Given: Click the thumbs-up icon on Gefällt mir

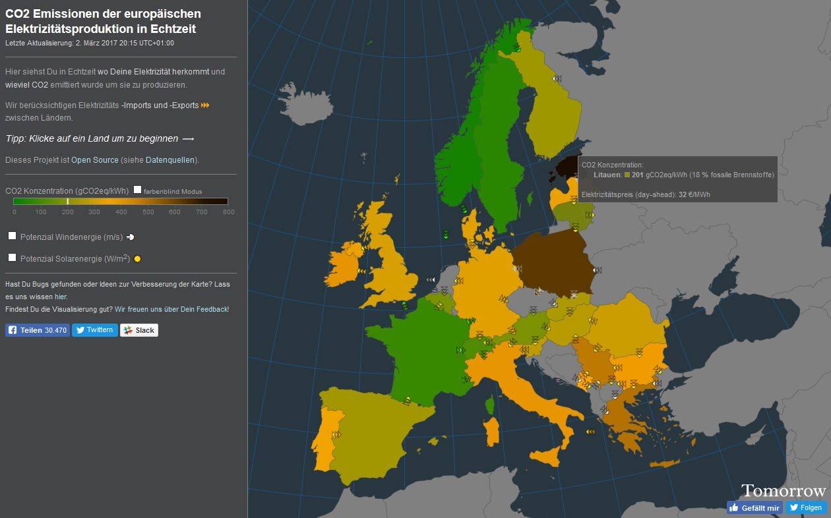Looking at the screenshot, I should tap(734, 507).
